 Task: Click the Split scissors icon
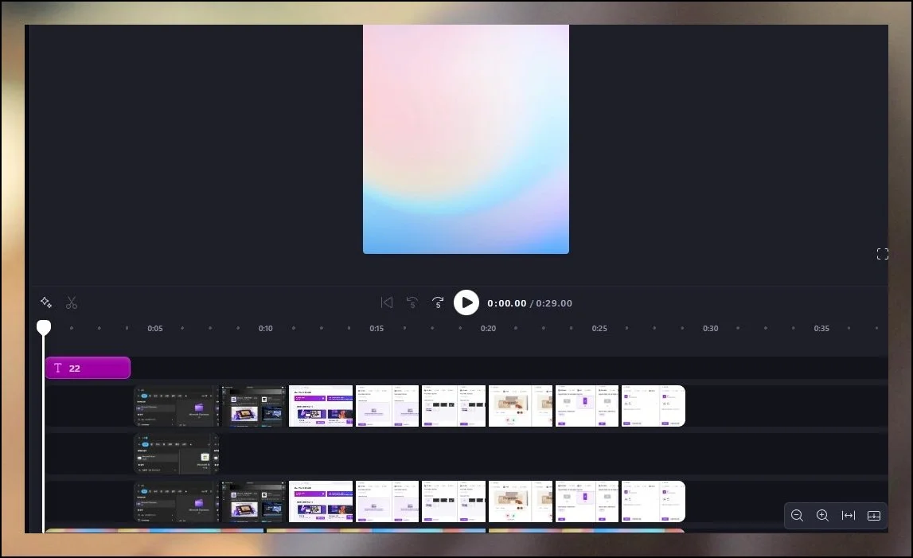72,302
